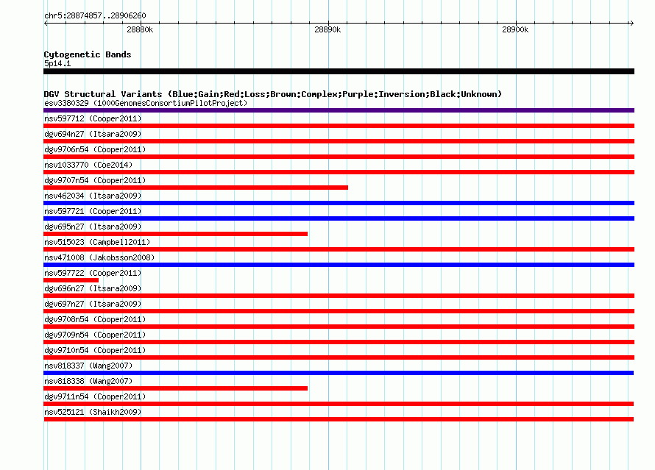Open the DGV Structural Variants track title
The height and width of the screenshot is (470, 655).
click(x=273, y=94)
